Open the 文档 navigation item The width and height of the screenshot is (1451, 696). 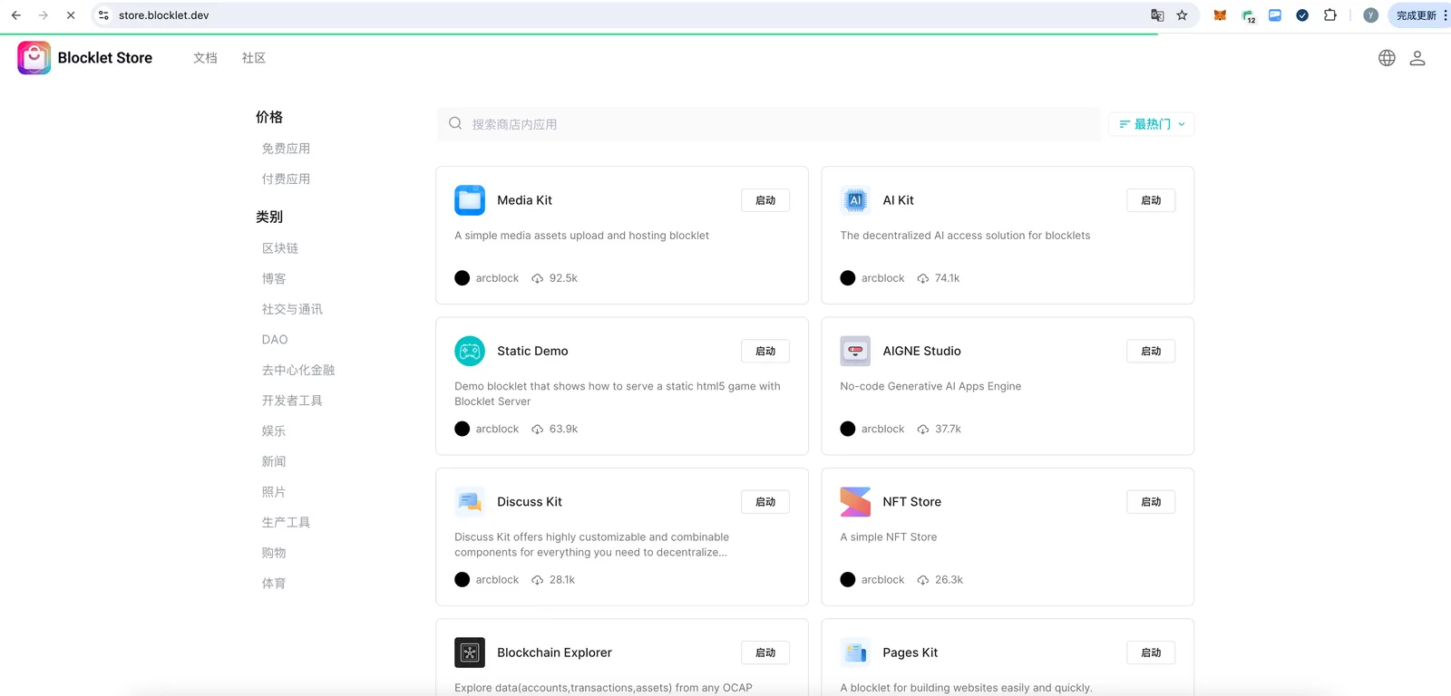(205, 58)
